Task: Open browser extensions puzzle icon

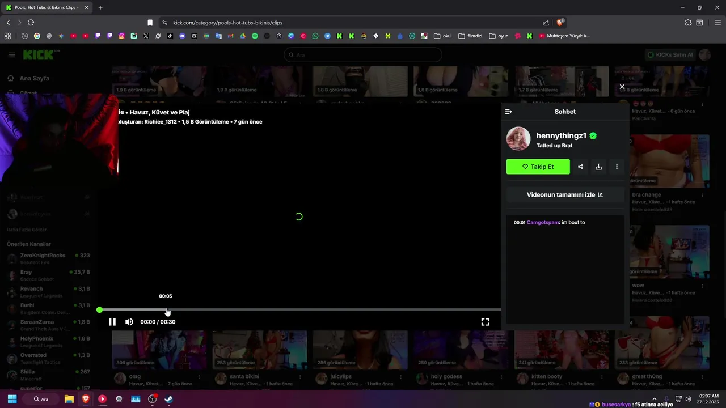Action: point(688,23)
